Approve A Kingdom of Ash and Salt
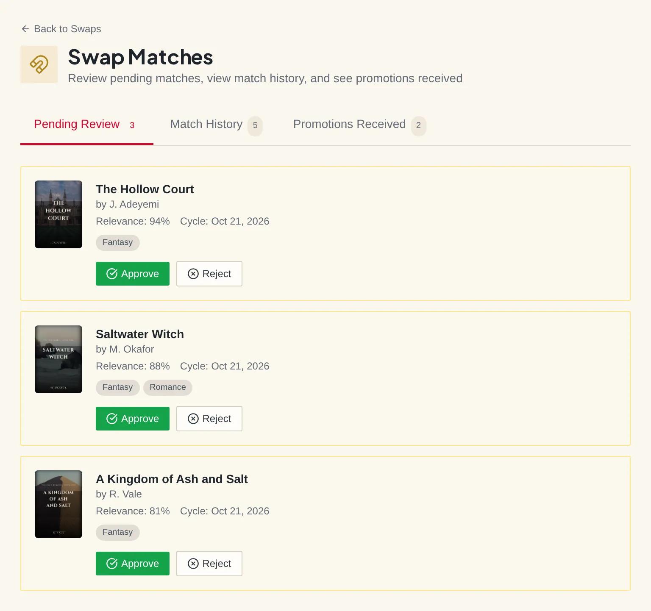Image resolution: width=651 pixels, height=611 pixels. pos(133,564)
